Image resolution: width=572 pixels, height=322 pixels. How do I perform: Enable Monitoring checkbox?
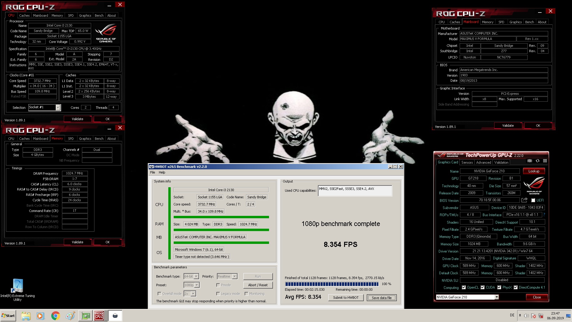246,294
